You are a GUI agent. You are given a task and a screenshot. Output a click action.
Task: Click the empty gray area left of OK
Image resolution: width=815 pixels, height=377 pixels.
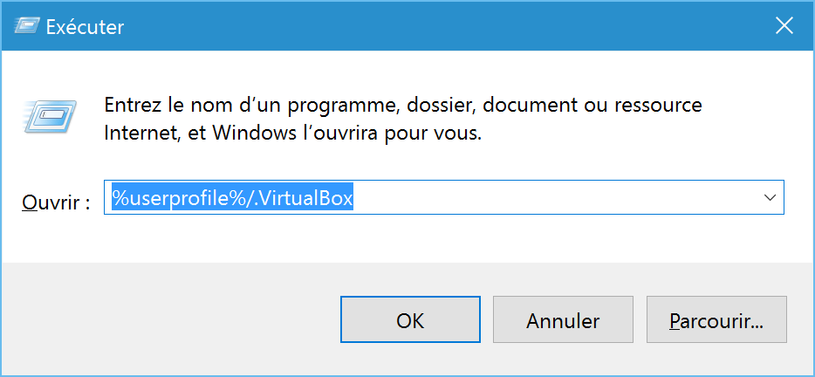[x=172, y=319]
